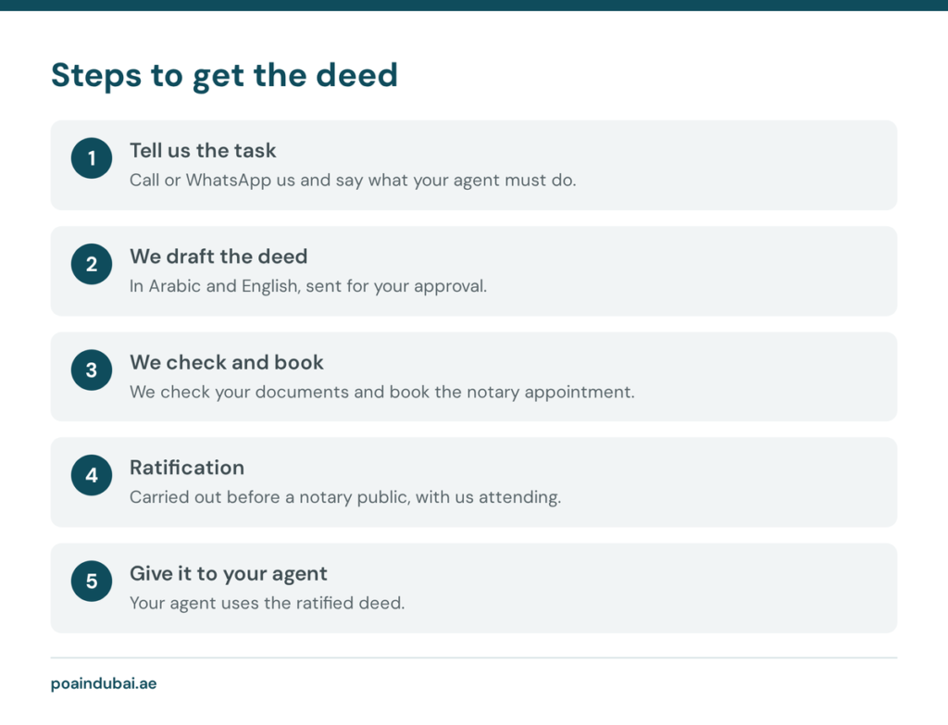Click the step 3 number badge

(92, 370)
